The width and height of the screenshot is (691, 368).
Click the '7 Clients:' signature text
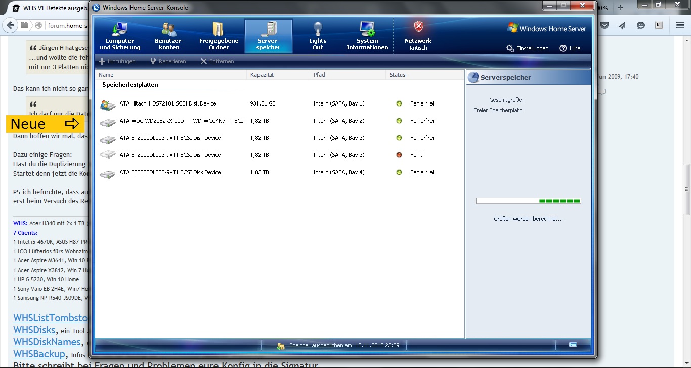coord(25,233)
